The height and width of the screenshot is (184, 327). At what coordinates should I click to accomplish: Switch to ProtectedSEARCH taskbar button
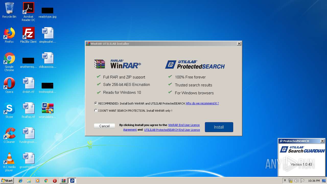pos(72,181)
